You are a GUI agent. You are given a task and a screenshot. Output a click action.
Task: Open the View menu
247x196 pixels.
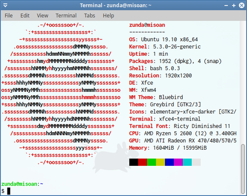(x=42, y=16)
